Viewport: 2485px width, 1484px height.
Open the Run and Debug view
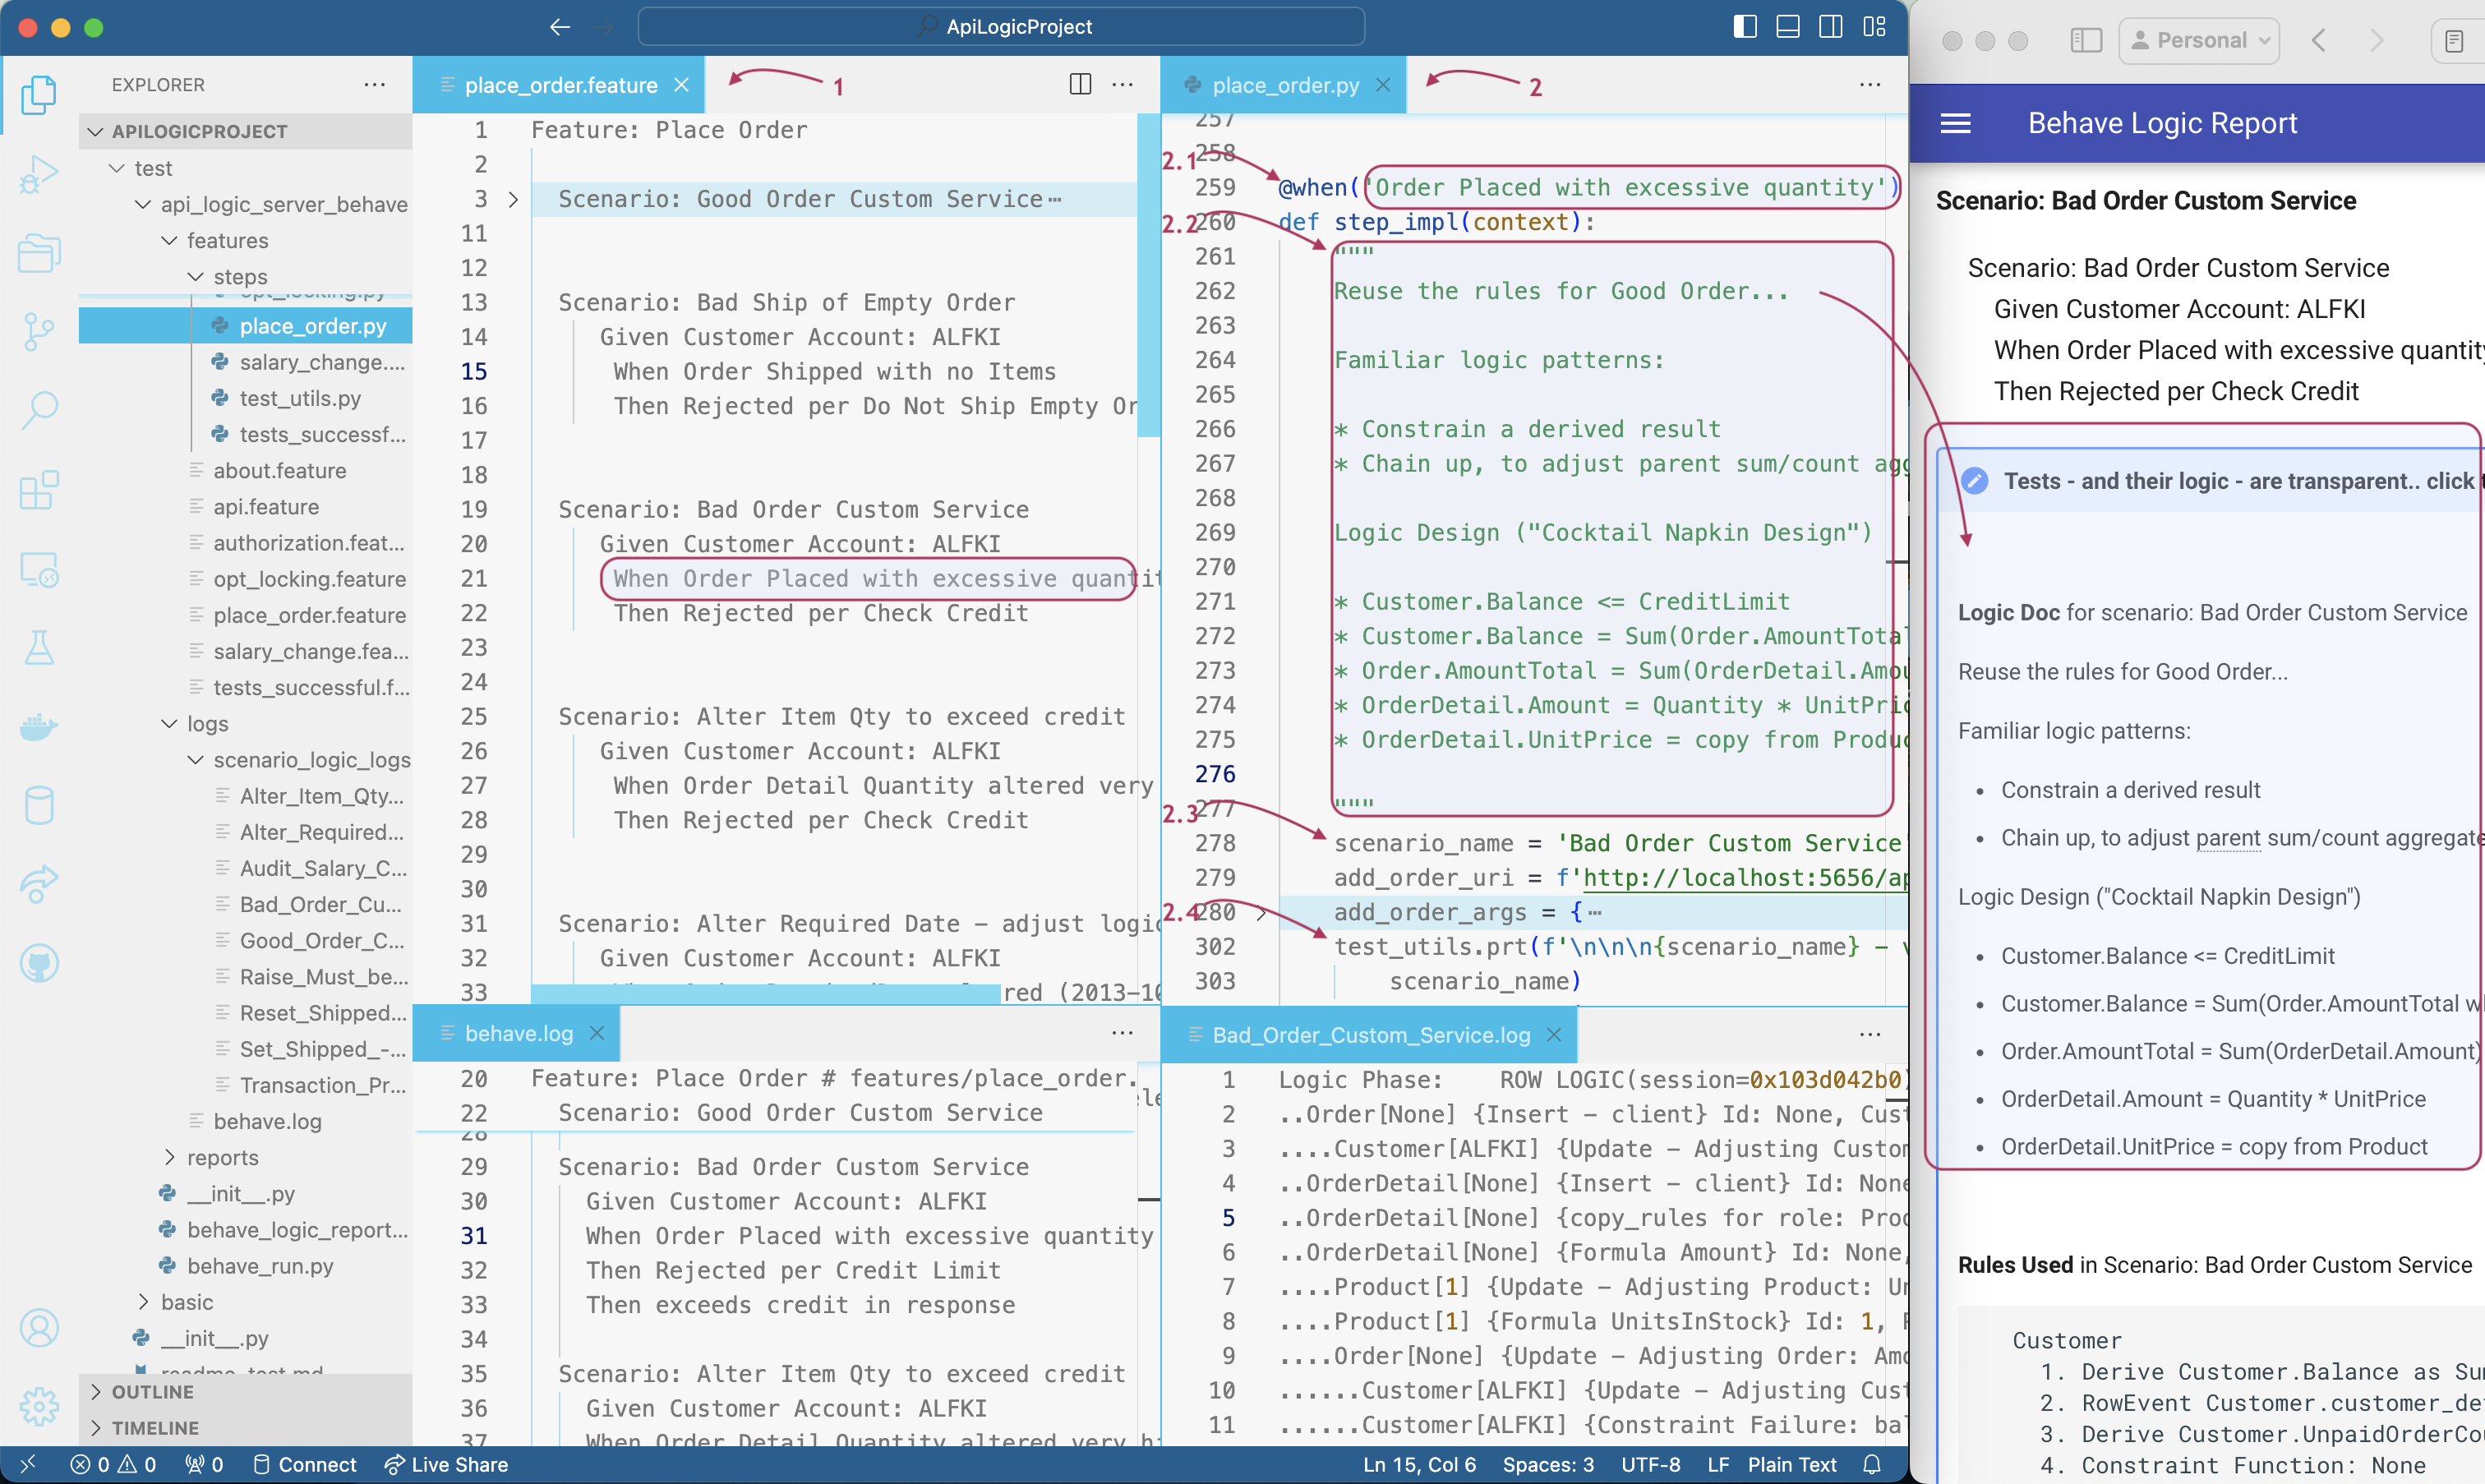[39, 175]
